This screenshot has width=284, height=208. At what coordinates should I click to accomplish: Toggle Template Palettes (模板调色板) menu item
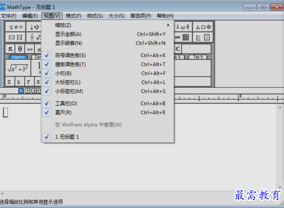point(108,64)
